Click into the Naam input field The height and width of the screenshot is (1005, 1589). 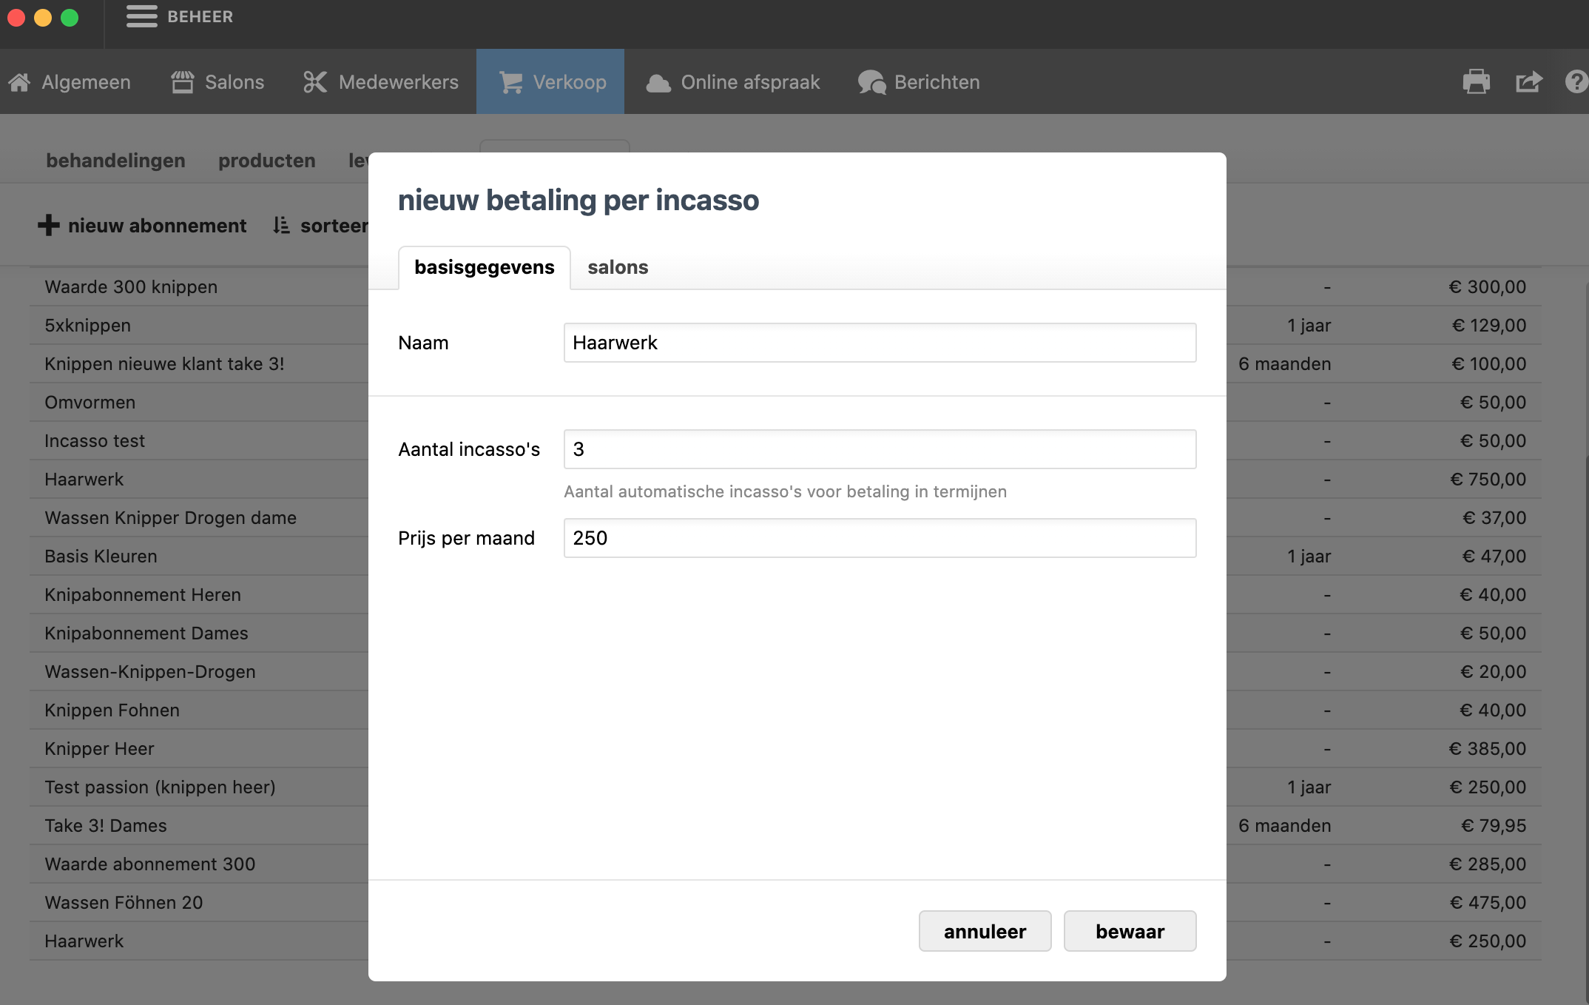pos(879,343)
